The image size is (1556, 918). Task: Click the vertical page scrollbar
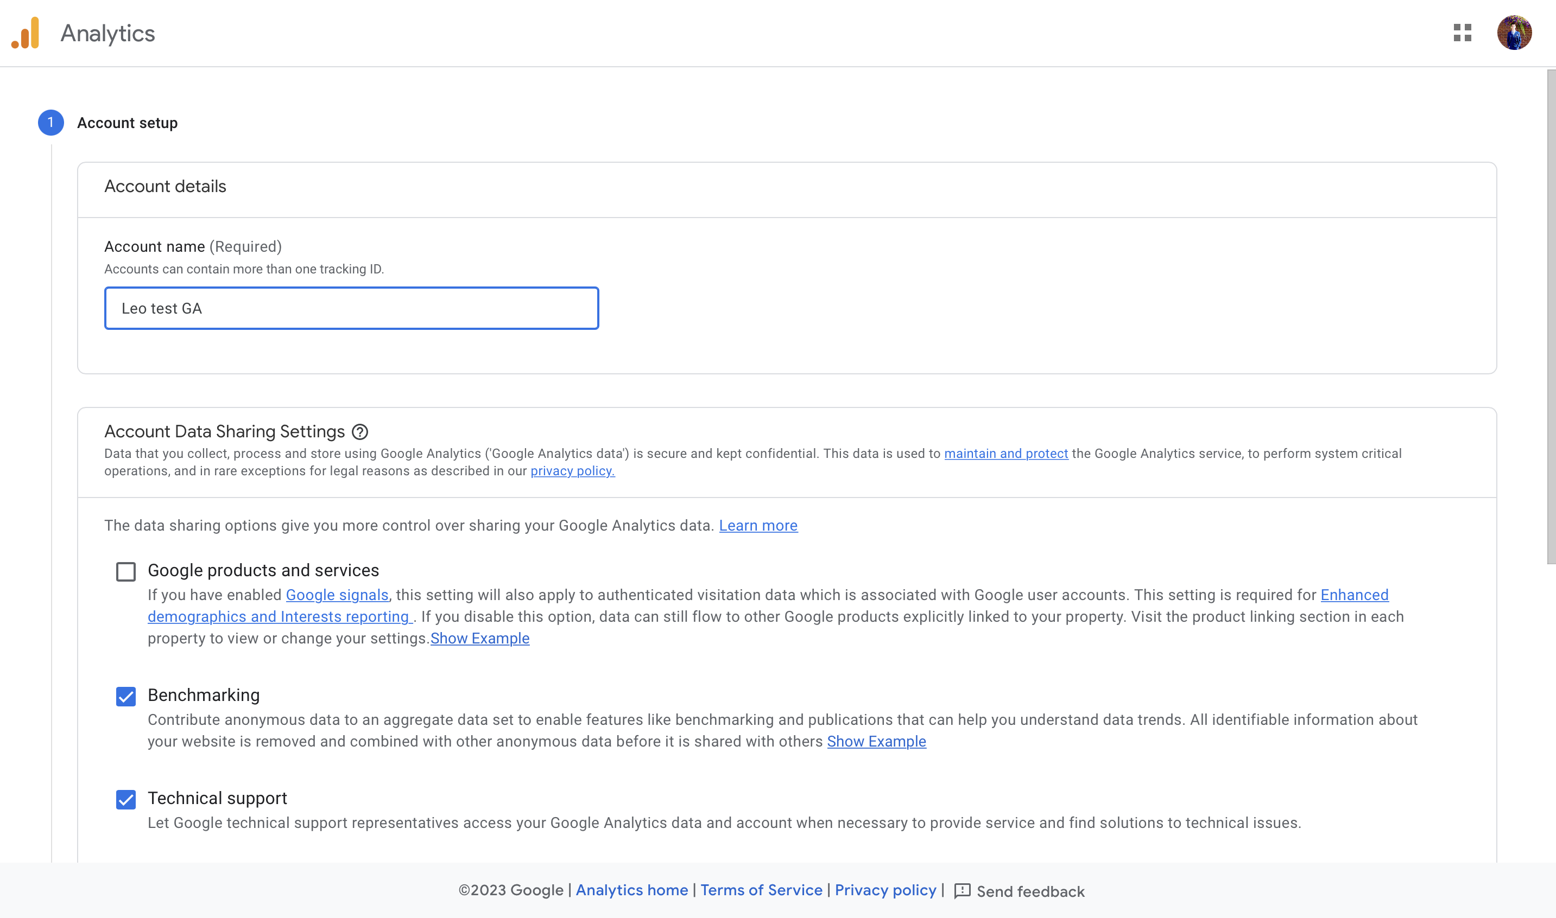coord(1551,315)
